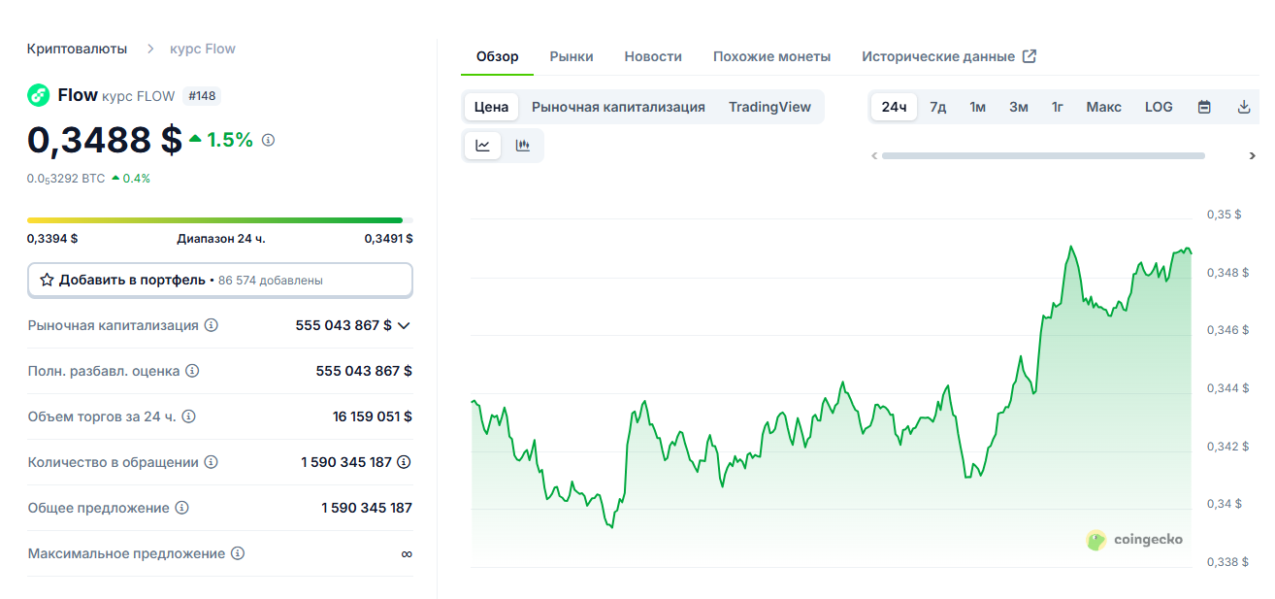
Task: Open the Новости tab
Action: (653, 56)
